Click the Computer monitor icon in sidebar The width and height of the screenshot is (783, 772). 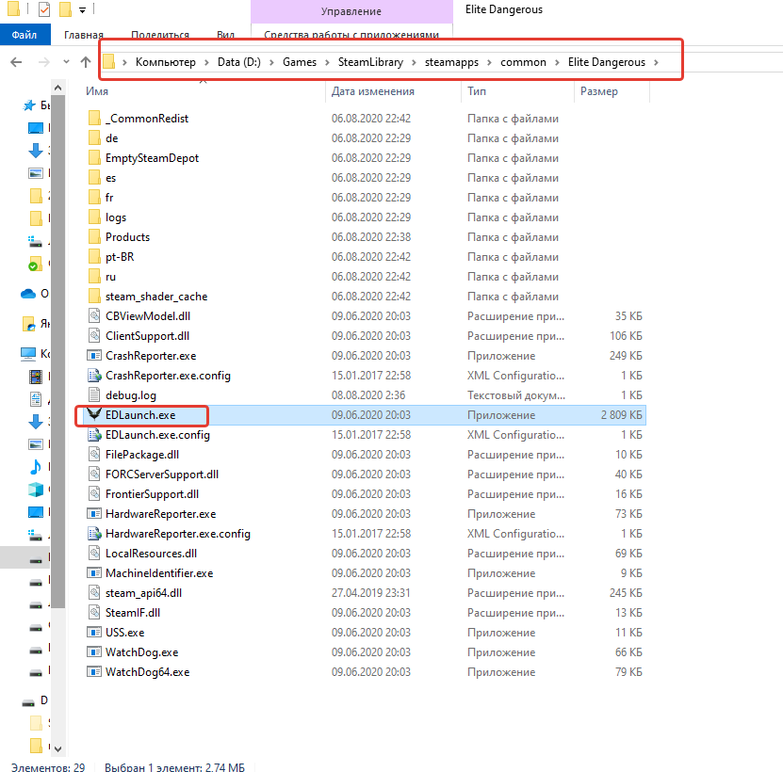click(28, 354)
